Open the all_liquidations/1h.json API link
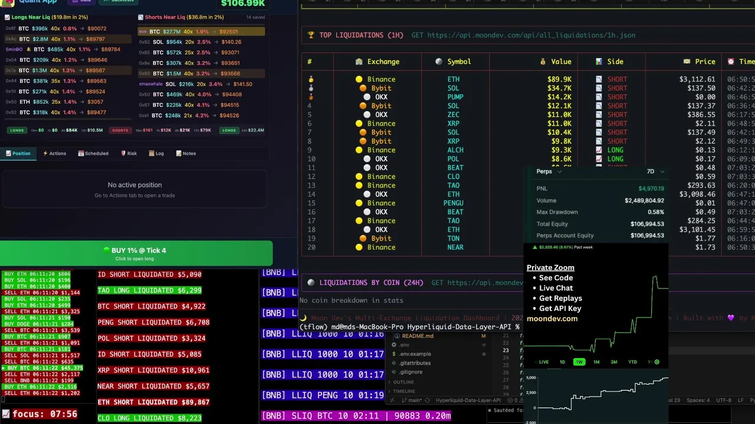Screen dimensions: 755x424 pyautogui.click(x=531, y=35)
